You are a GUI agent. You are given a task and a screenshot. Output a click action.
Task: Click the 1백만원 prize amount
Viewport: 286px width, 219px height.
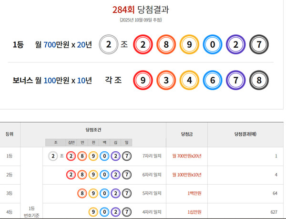coord(194,193)
